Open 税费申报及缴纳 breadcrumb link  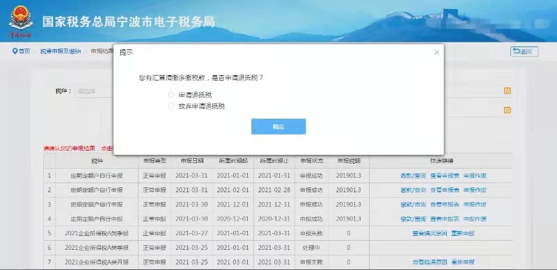[x=61, y=51]
